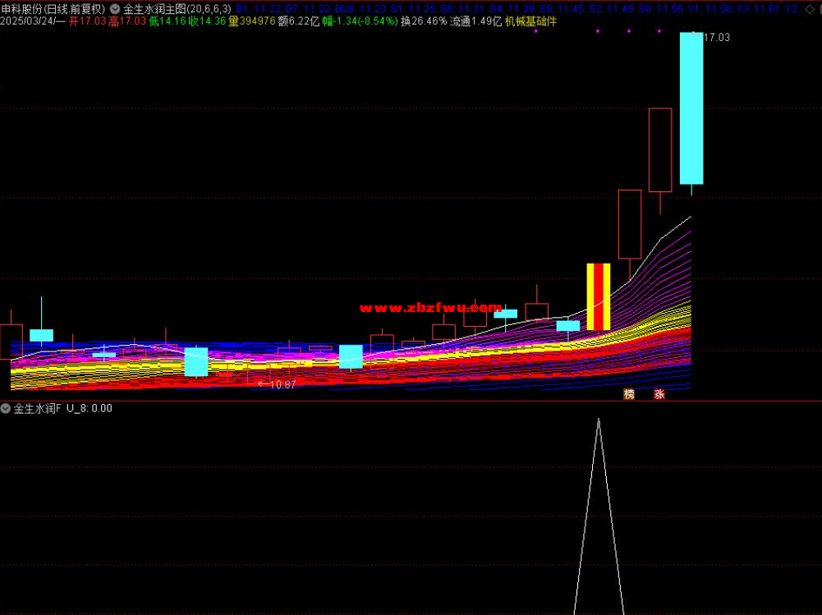
Task: Click the low price 低14.16
Action: [168, 21]
